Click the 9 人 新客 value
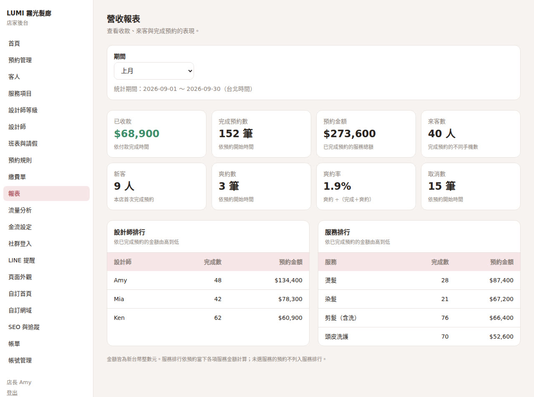The width and height of the screenshot is (534, 397). tap(124, 186)
